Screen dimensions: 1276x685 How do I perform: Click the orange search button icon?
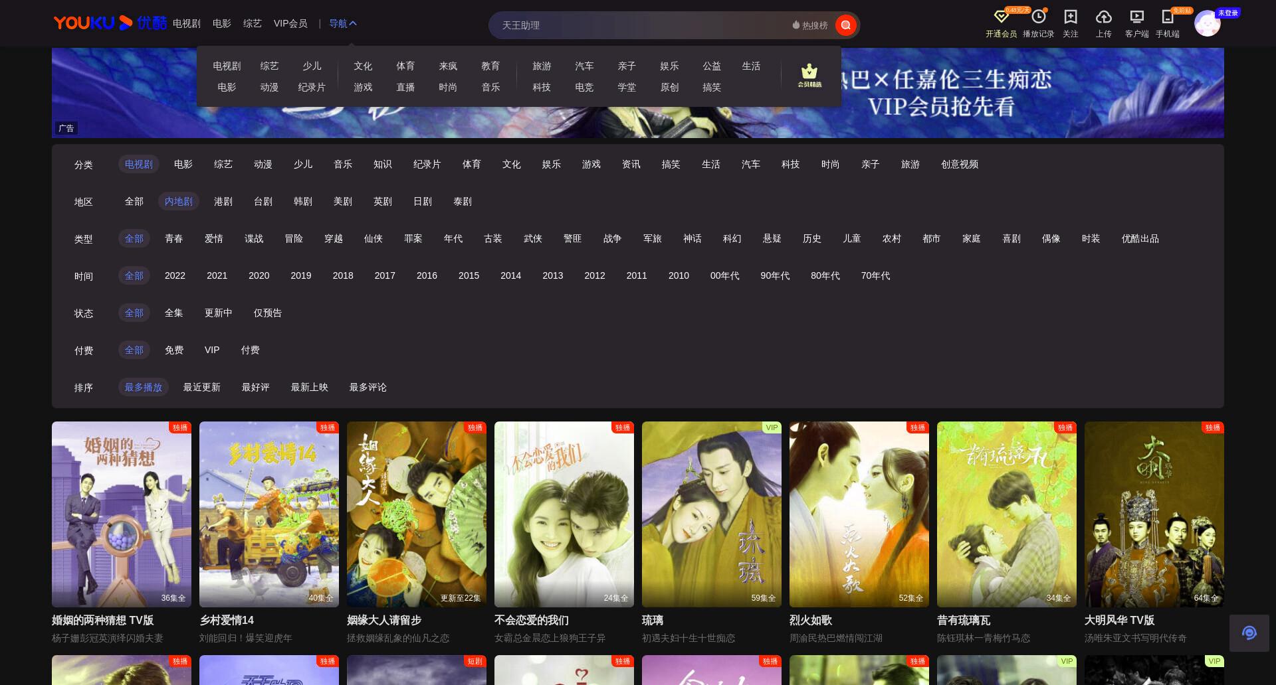click(x=845, y=25)
